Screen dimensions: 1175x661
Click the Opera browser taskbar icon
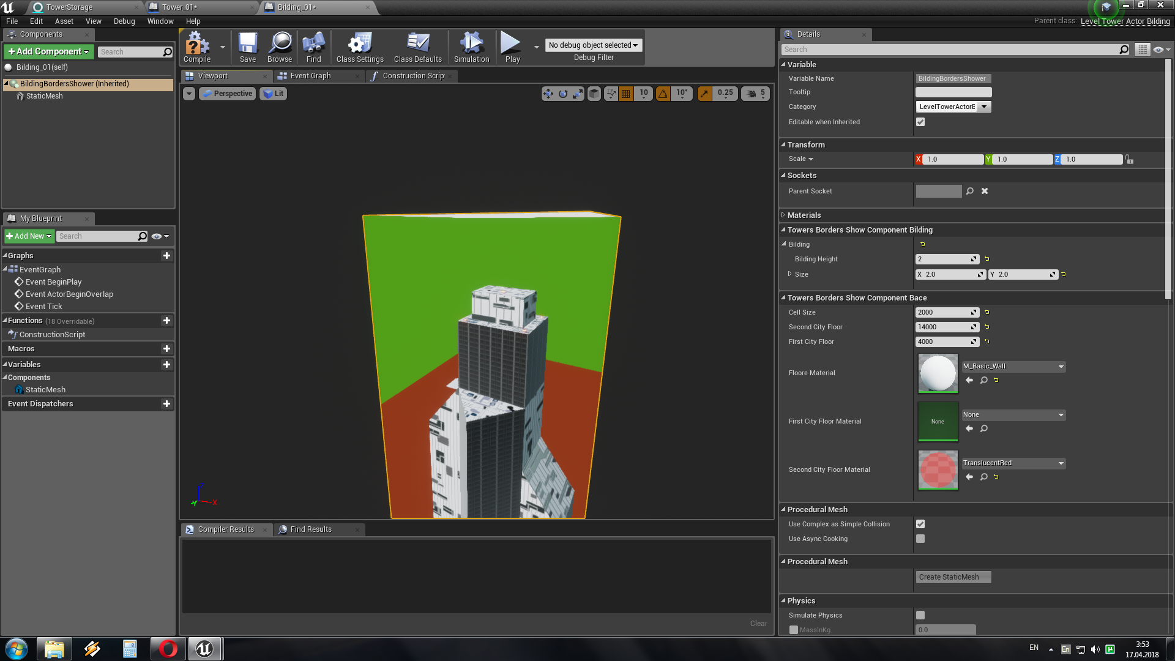(168, 649)
